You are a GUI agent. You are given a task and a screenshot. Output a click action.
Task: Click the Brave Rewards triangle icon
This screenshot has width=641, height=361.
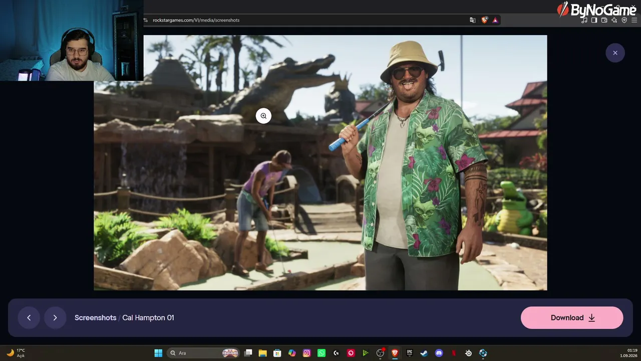point(495,20)
